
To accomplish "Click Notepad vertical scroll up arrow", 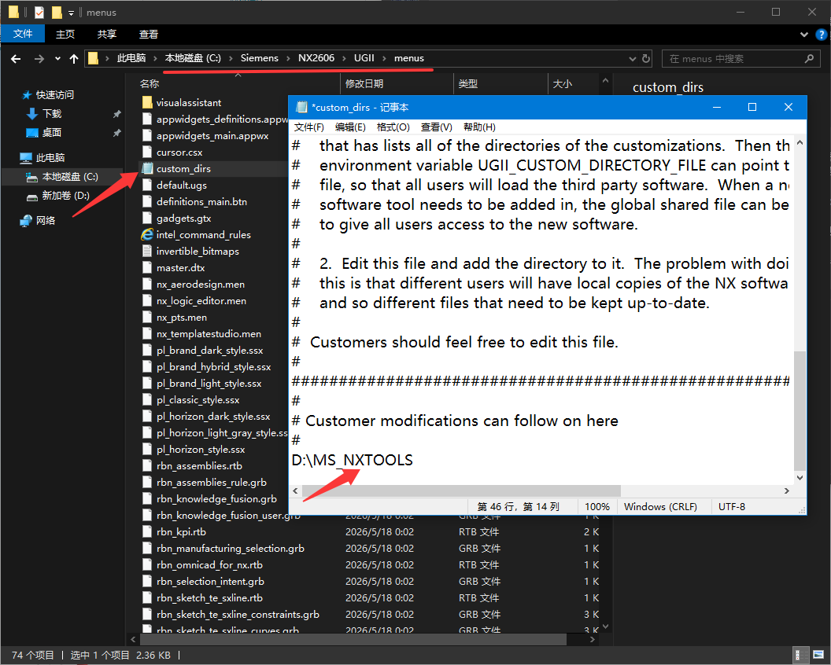I will (x=800, y=142).
